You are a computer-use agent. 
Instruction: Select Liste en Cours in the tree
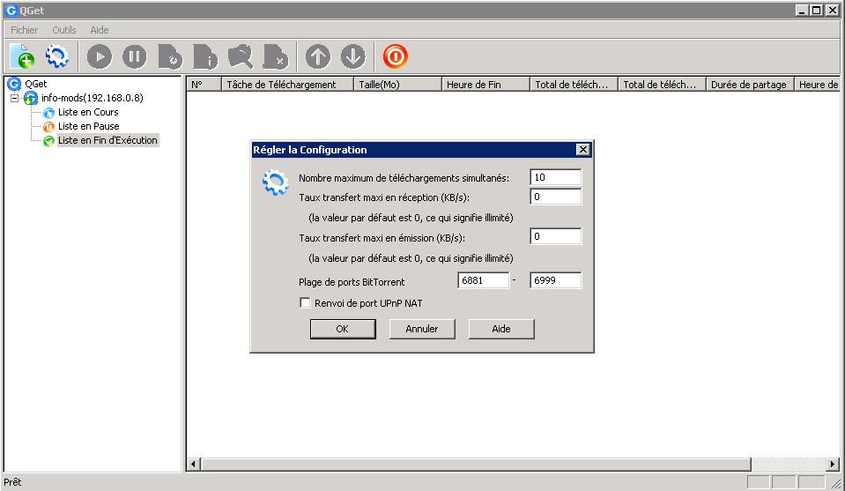click(88, 112)
